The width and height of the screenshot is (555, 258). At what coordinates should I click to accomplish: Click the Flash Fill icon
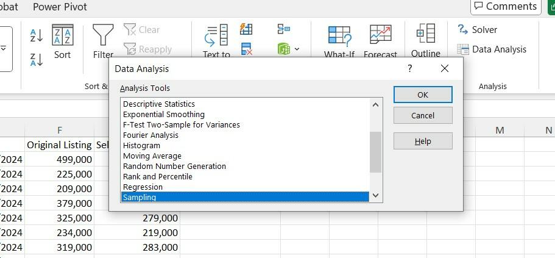[x=246, y=29]
